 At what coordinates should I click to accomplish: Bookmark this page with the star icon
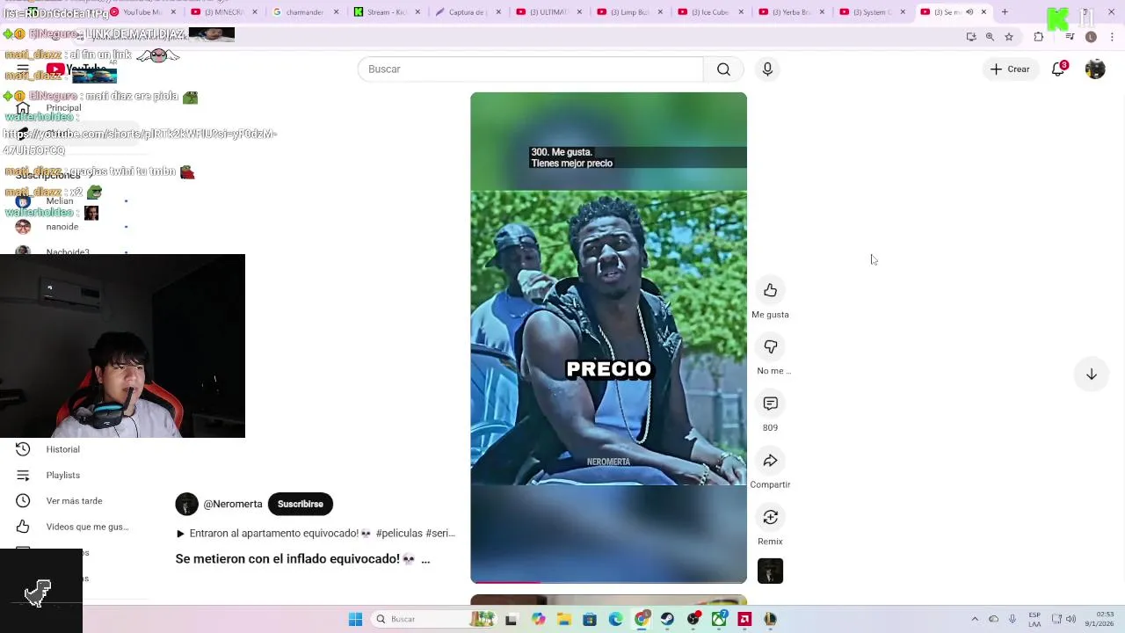pyautogui.click(x=1009, y=37)
